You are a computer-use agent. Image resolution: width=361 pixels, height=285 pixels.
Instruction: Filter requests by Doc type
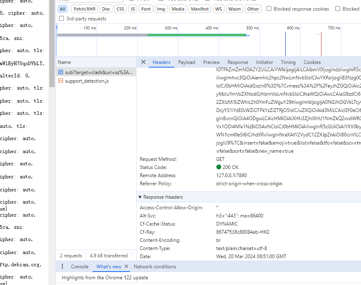coord(106,9)
